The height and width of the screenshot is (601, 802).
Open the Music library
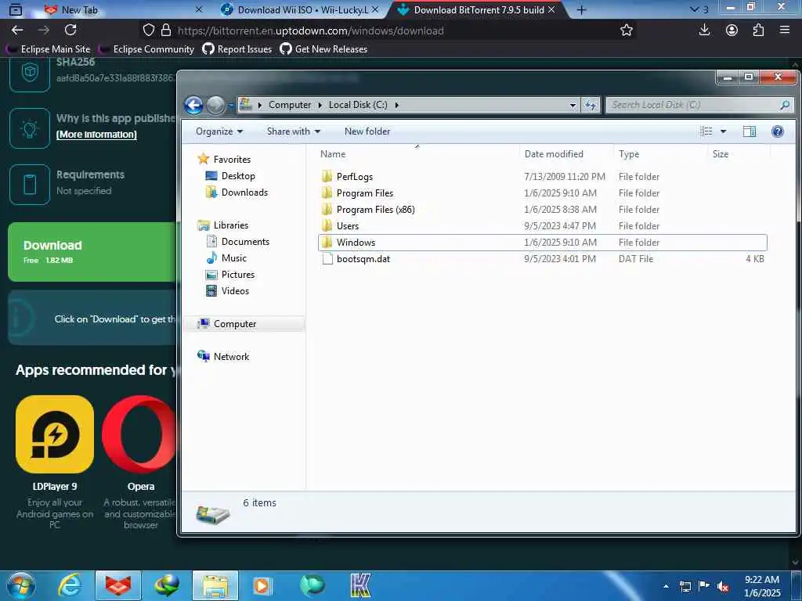click(233, 258)
